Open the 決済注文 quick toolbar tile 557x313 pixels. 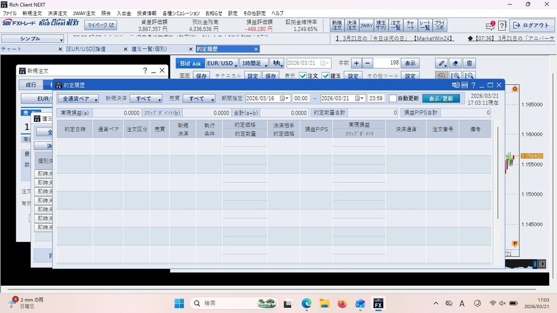point(351,26)
